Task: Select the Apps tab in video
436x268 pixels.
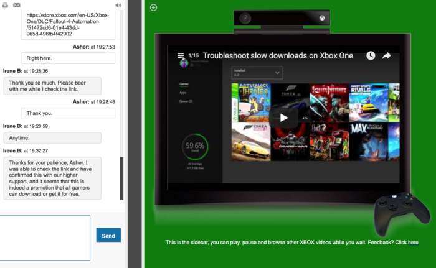Action: 182,93
